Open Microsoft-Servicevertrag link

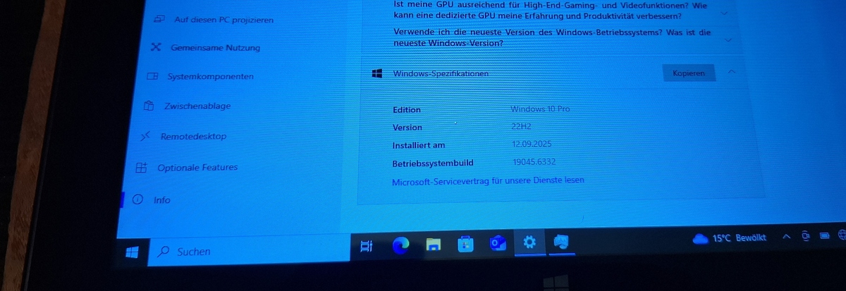pyautogui.click(x=488, y=181)
